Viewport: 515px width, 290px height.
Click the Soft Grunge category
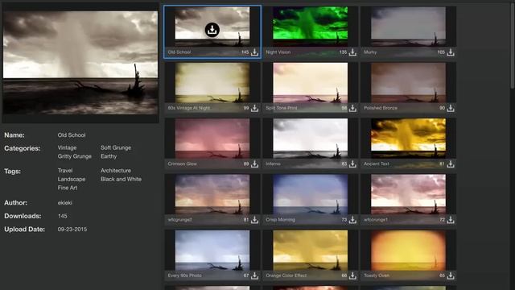116,148
